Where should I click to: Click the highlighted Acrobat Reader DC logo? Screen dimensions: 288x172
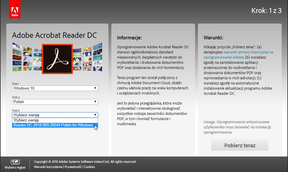pos(57,59)
